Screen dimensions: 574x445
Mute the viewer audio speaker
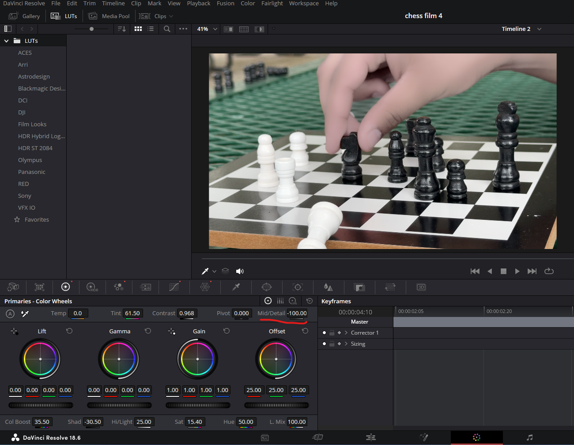click(x=240, y=271)
